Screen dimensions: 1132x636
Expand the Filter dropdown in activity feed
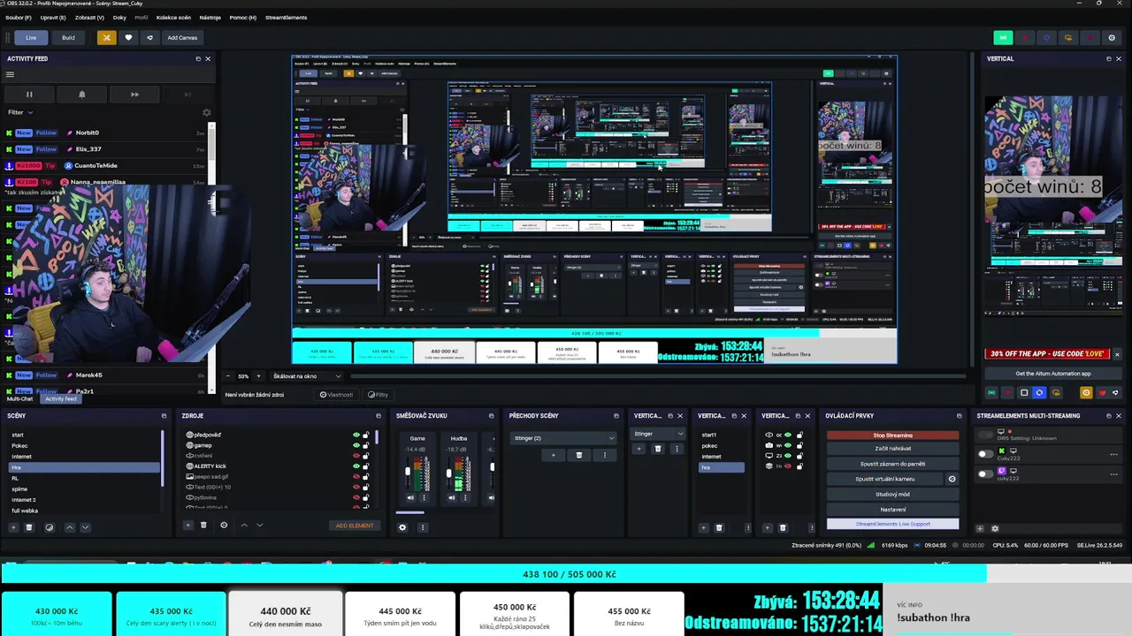pos(20,112)
